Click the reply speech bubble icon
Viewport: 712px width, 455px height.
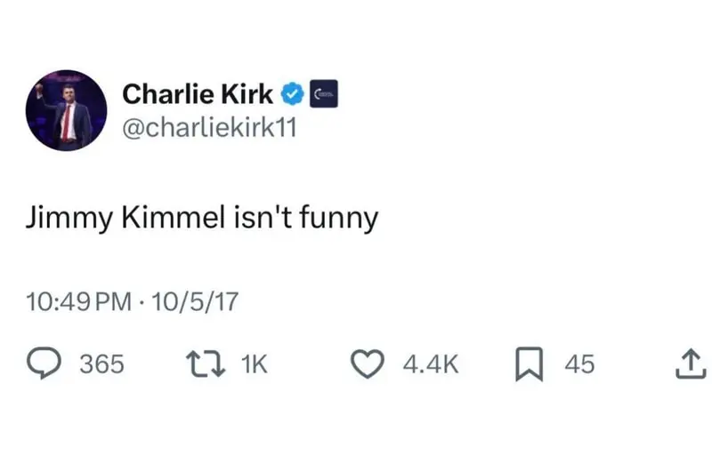pyautogui.click(x=44, y=363)
